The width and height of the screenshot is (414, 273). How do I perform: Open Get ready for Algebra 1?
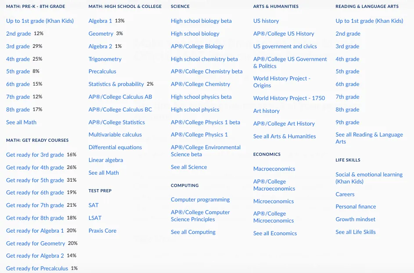tap(35, 230)
